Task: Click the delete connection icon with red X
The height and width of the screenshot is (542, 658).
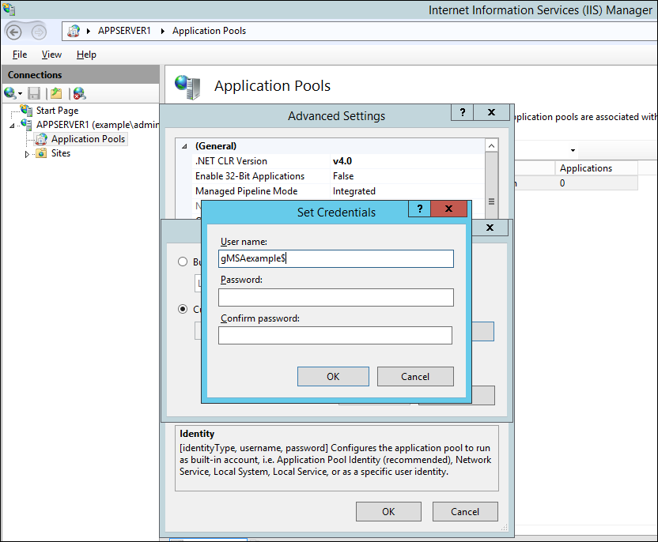Action: (x=78, y=92)
